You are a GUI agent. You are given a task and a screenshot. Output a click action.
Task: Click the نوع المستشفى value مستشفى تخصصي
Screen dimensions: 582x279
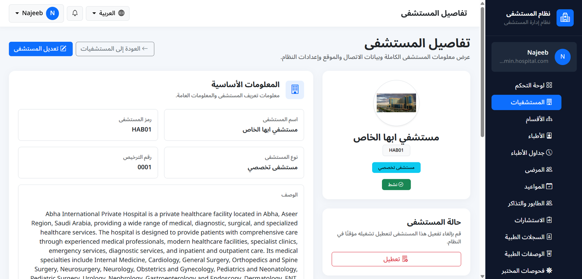click(273, 167)
